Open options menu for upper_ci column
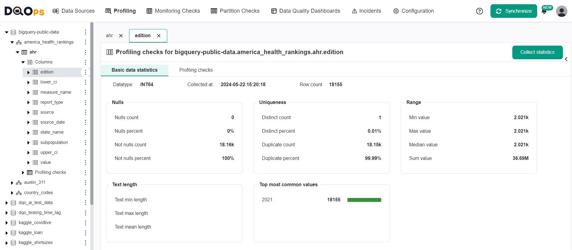The width and height of the screenshot is (572, 250). coord(85,152)
